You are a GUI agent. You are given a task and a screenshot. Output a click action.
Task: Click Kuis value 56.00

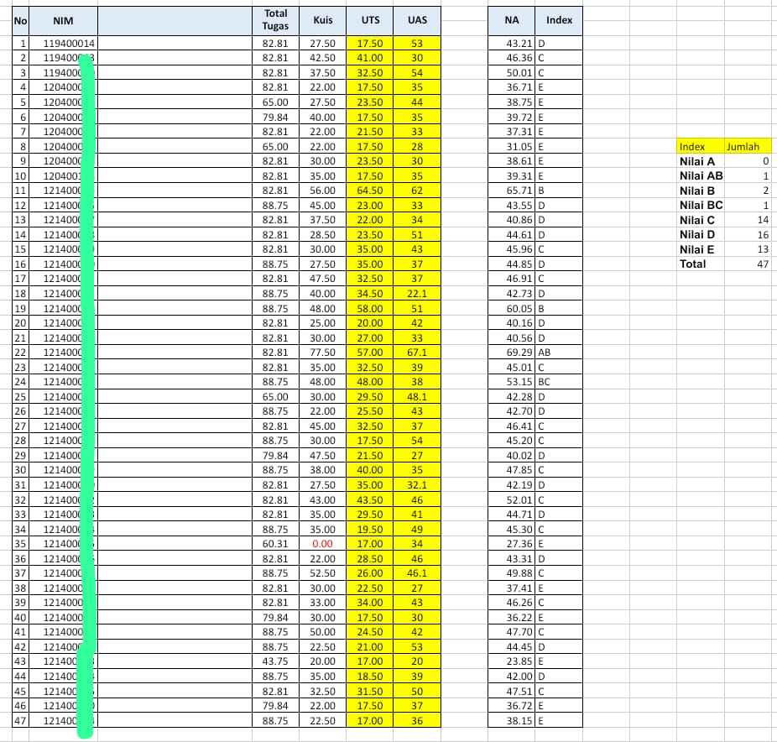pyautogui.click(x=322, y=191)
